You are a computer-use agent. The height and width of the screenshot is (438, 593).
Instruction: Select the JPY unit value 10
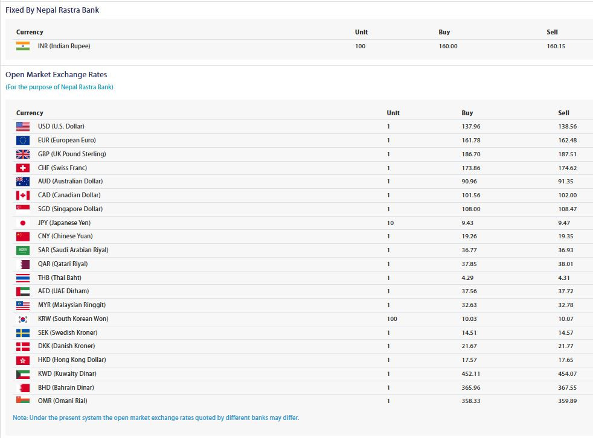(x=390, y=223)
